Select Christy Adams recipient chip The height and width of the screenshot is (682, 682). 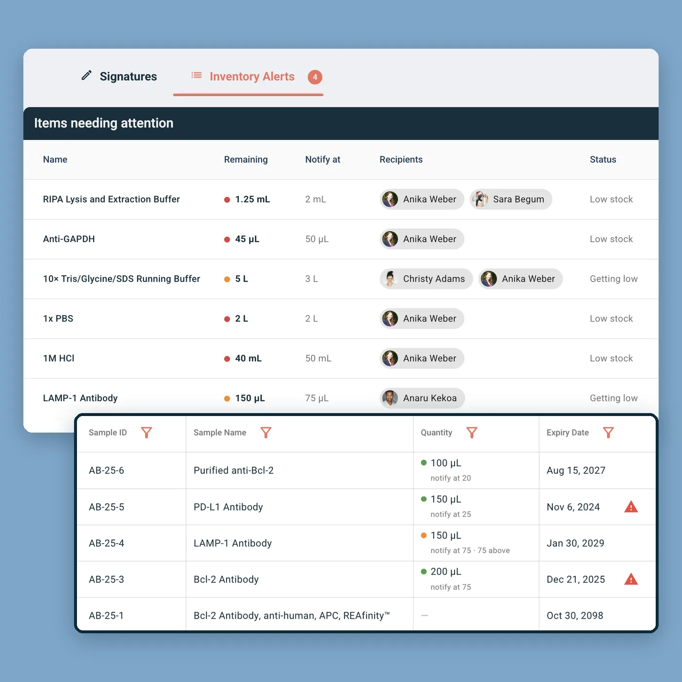pos(426,279)
